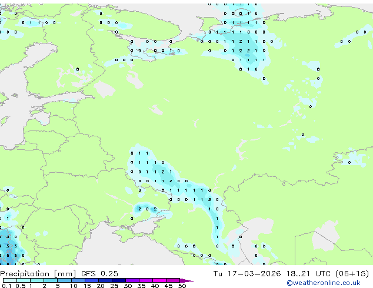
Task: Click the 1–2 mm legend color swatch
Action: tap(37, 280)
